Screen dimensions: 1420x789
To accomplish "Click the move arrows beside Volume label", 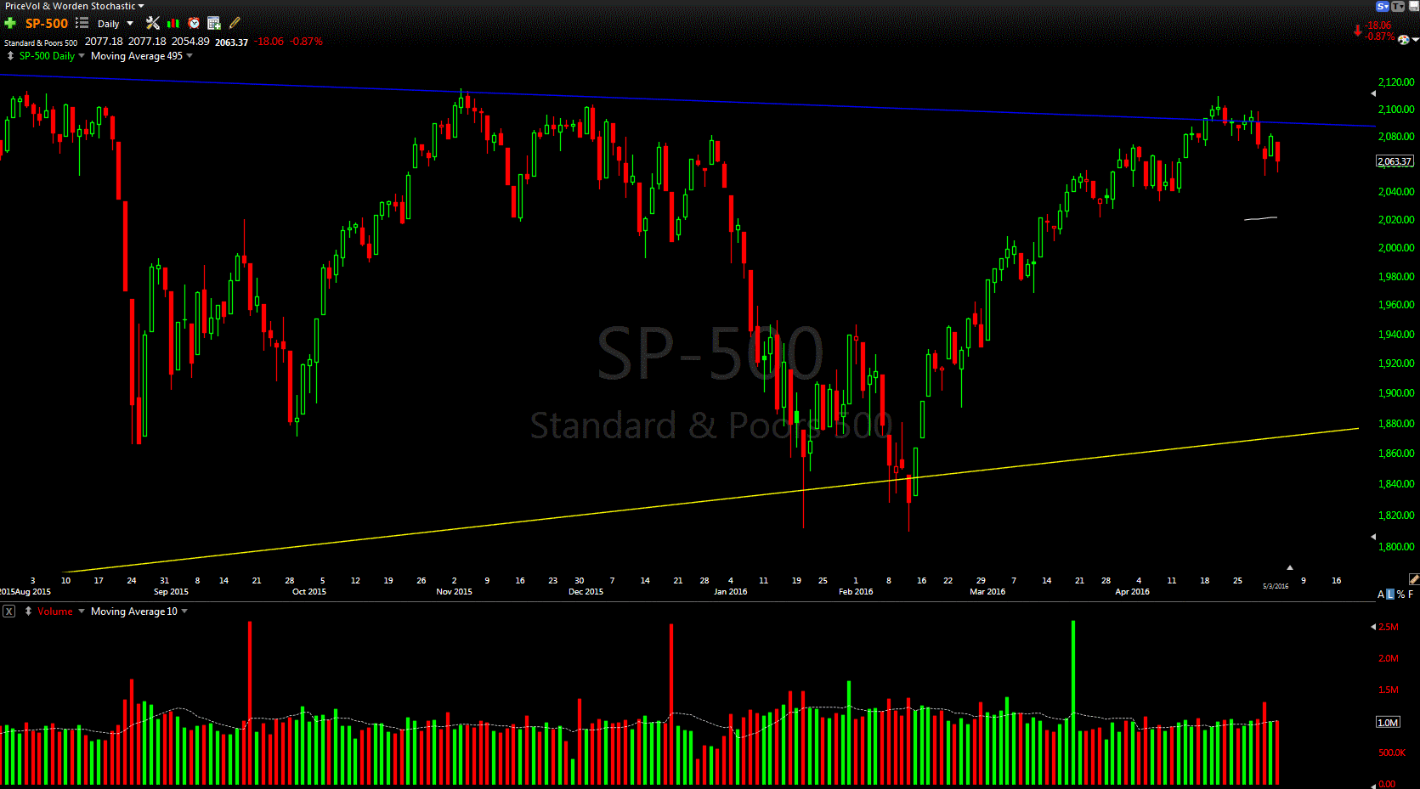I will pos(28,611).
